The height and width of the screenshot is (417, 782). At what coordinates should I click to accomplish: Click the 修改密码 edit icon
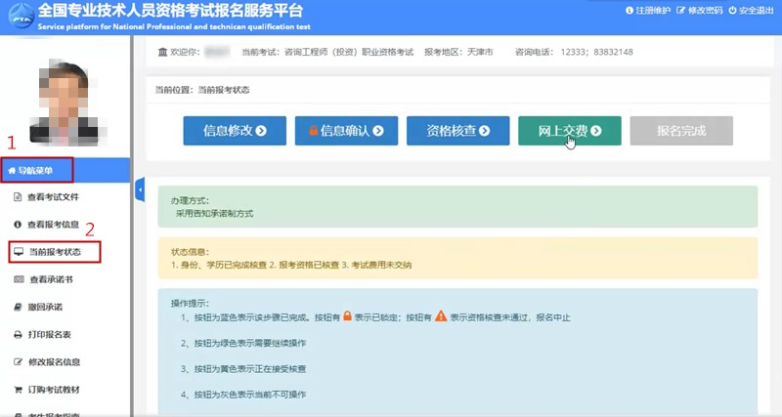click(x=680, y=11)
